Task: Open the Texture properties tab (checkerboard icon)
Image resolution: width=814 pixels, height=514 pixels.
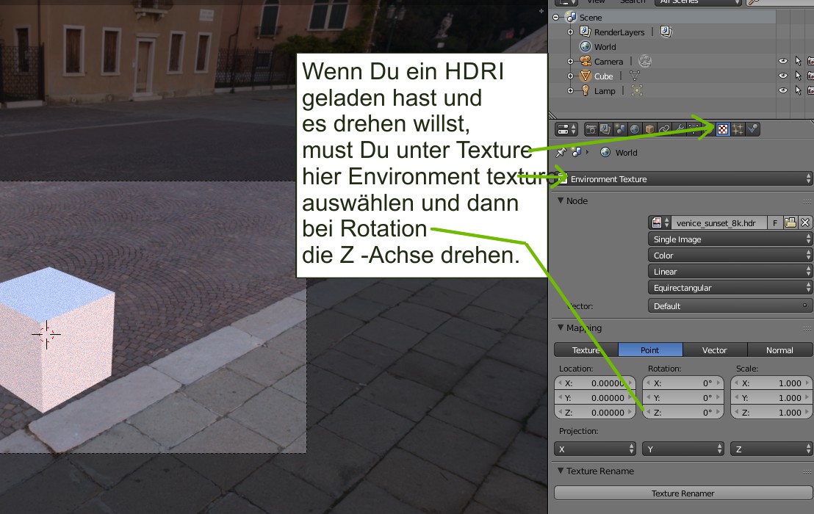Action: 723,129
